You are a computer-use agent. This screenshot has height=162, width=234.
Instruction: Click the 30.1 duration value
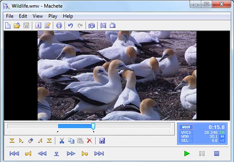pos(213,137)
